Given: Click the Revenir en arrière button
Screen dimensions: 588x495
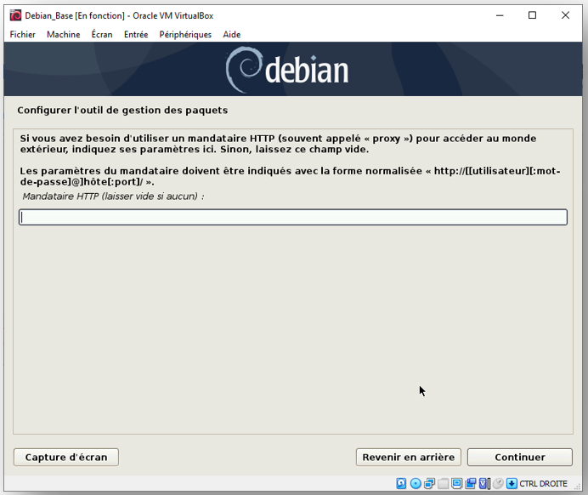Looking at the screenshot, I should coord(409,457).
